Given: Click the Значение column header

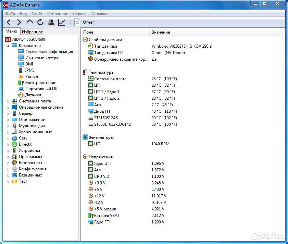Looking at the screenshot, I should [x=161, y=32].
